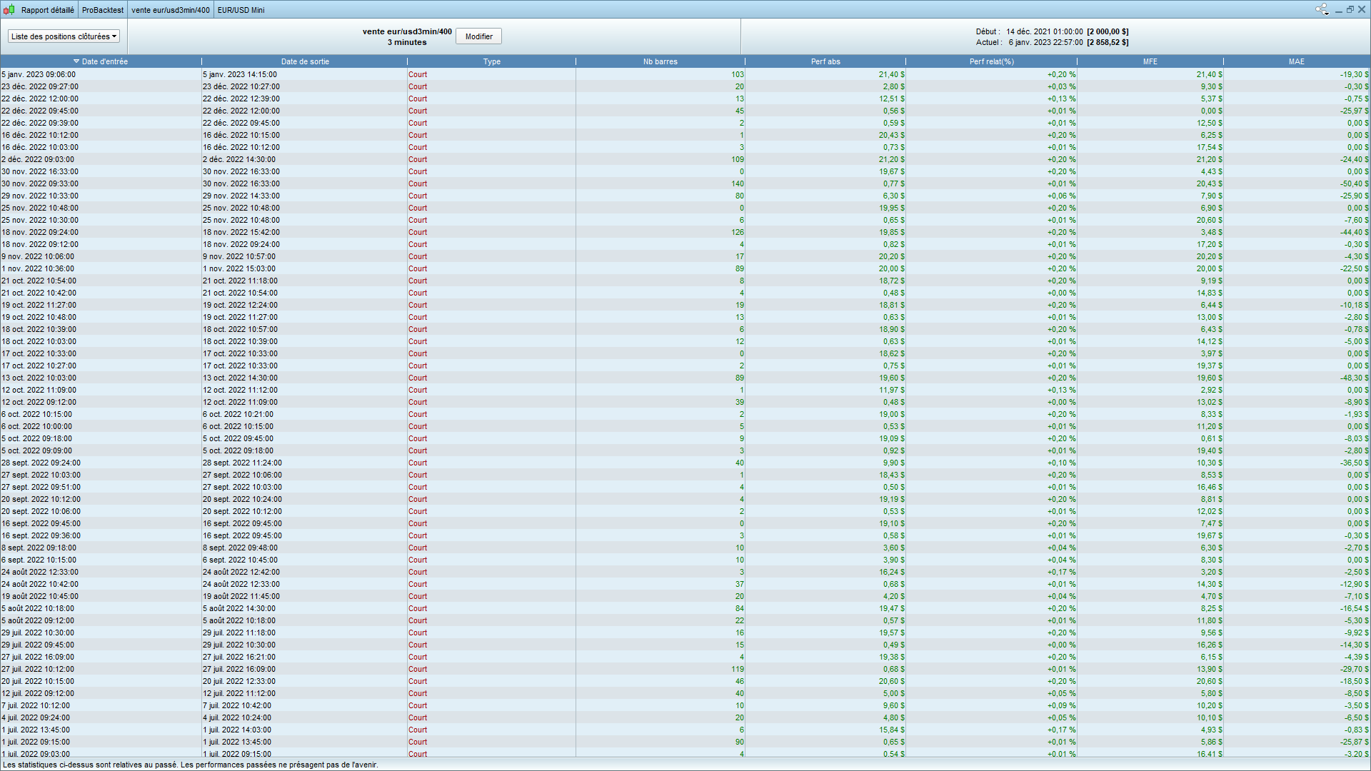Select the 5 janv. 2023 09:06:00 position row
Screen dimensions: 1371x771
pos(39,74)
